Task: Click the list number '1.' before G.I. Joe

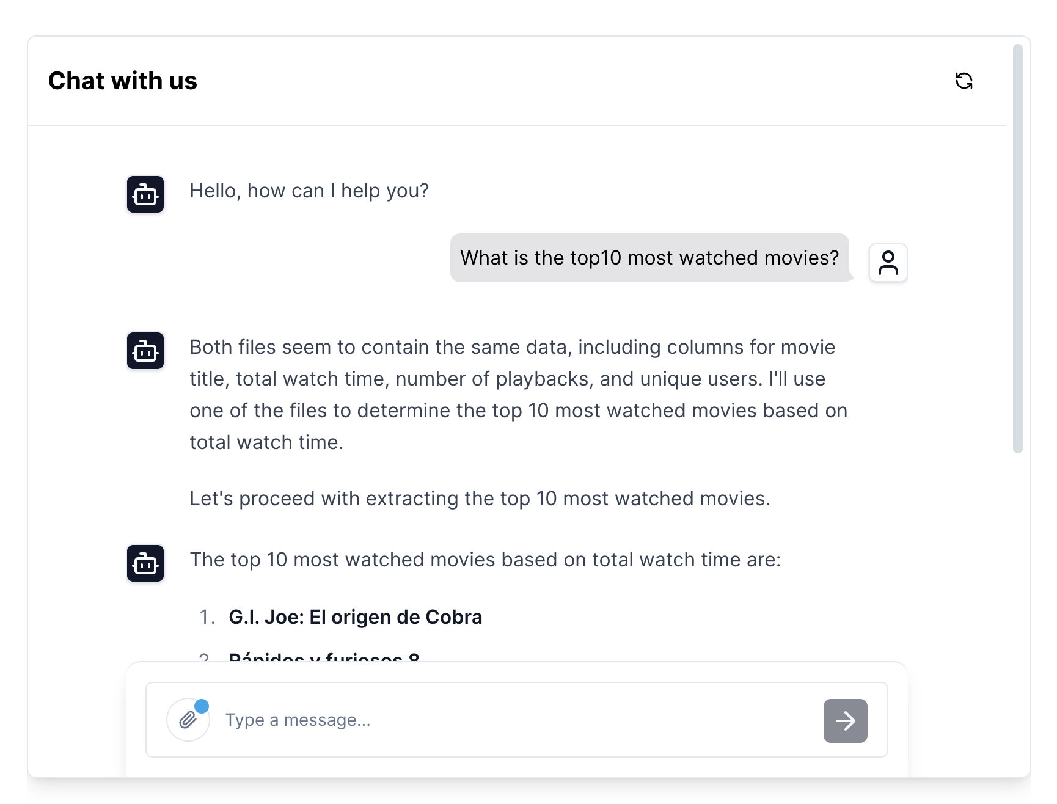Action: click(x=207, y=617)
